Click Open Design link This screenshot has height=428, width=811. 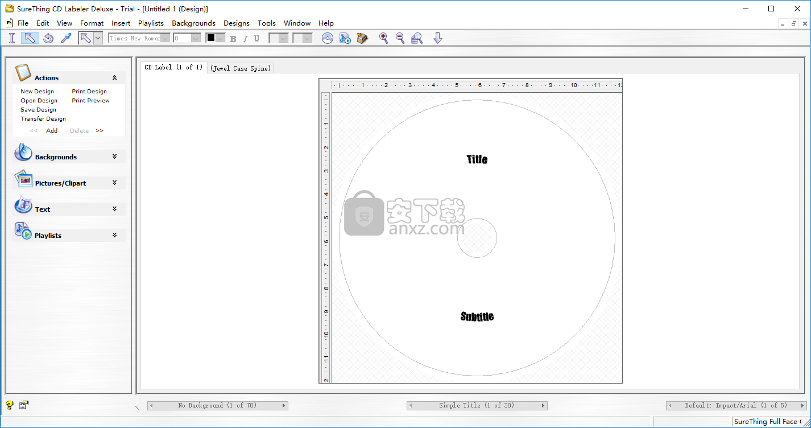[x=39, y=101]
